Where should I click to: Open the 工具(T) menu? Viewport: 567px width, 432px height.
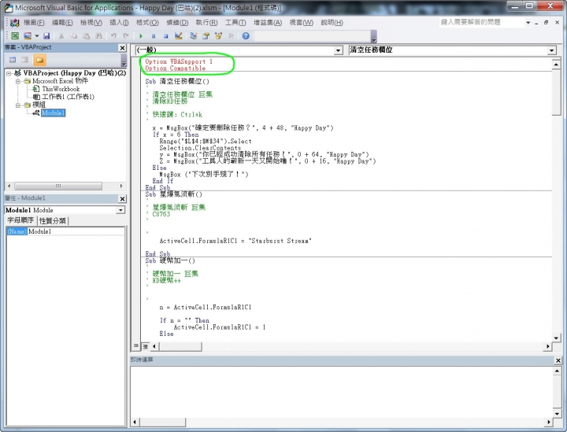point(235,22)
